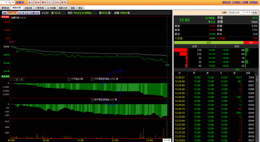Click the 今天 today button

tap(255, 13)
